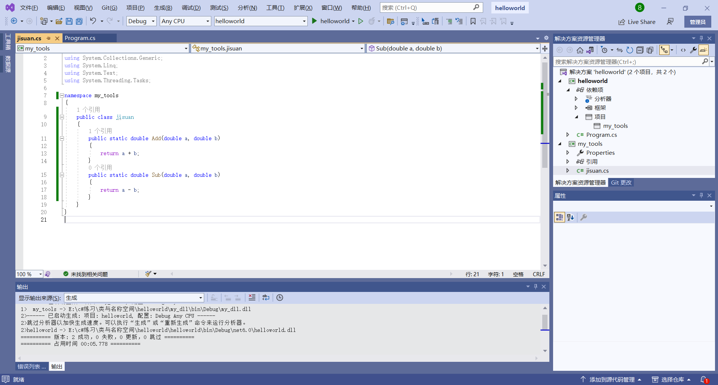This screenshot has width=718, height=385.
Task: Switch to the Program.cs editor tab
Action: click(x=80, y=38)
